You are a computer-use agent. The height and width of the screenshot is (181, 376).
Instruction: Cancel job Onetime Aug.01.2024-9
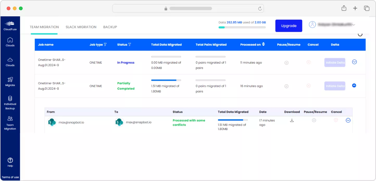point(309,62)
